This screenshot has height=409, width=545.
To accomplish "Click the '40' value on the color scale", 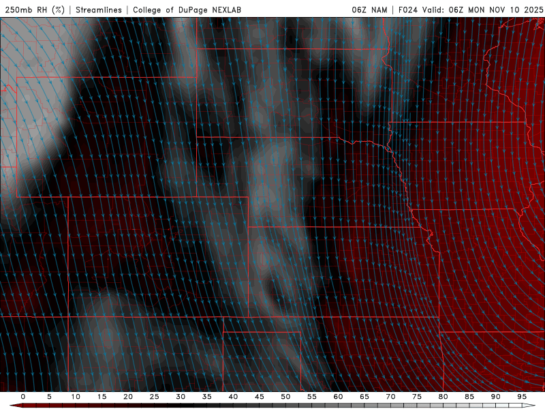I will coord(233,397).
